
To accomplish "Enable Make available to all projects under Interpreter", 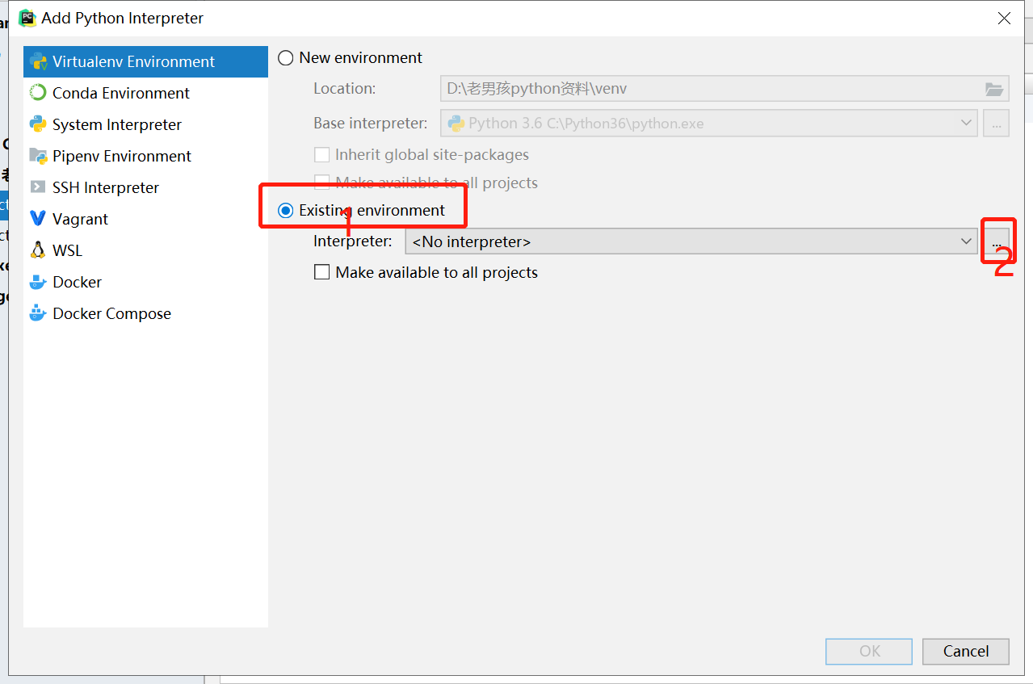I will click(x=321, y=272).
